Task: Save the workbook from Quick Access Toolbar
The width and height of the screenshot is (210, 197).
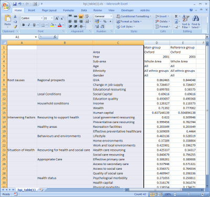Action: point(15,4)
